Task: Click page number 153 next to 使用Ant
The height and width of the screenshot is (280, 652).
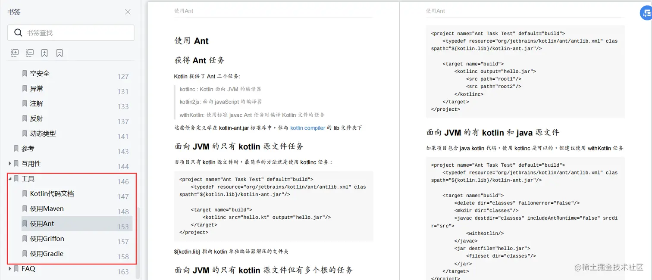Action: pos(123,227)
